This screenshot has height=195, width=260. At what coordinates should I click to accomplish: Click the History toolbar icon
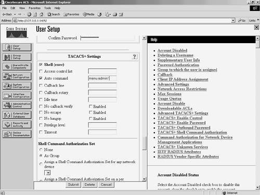click(x=99, y=15)
